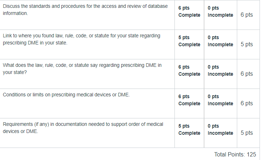Click the 5 pts score for DME link row

tap(246, 44)
